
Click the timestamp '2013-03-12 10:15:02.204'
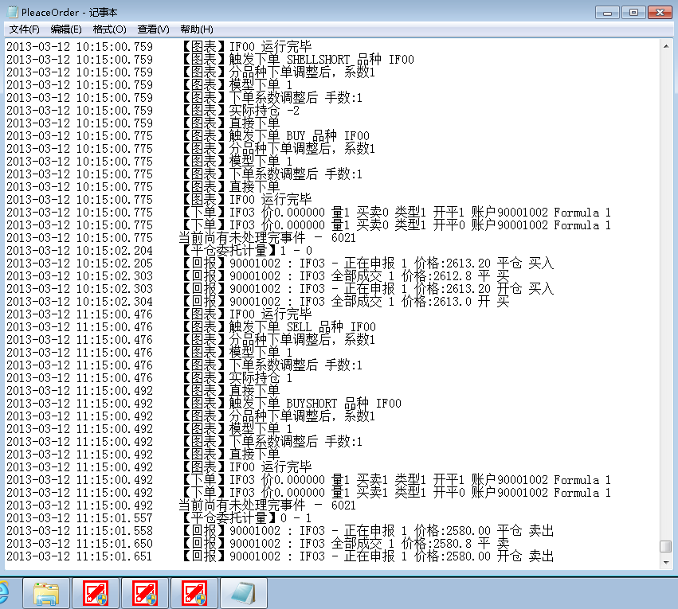point(80,251)
